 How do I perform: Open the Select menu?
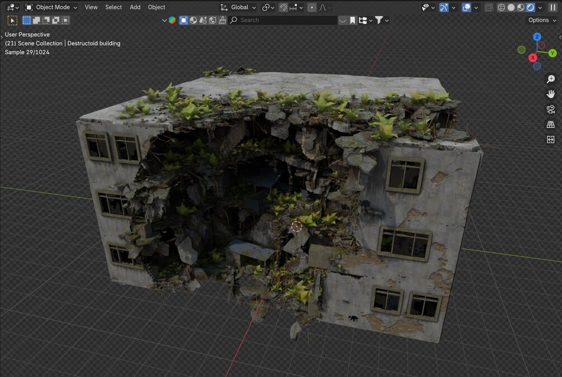pyautogui.click(x=114, y=7)
